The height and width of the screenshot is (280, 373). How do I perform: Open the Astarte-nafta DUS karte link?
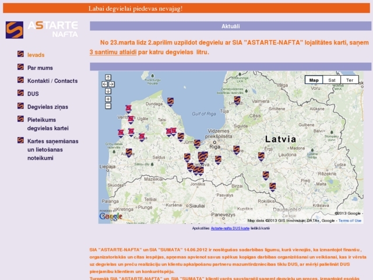(x=230, y=228)
